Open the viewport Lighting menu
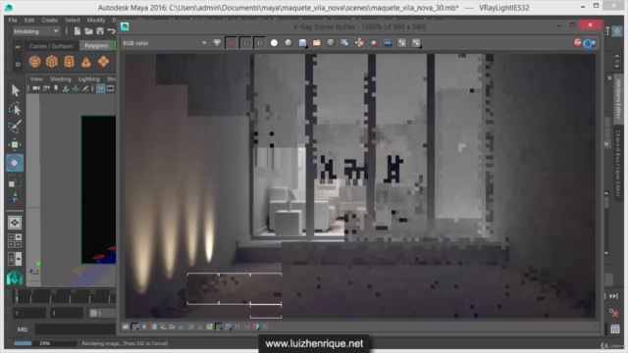 coord(88,78)
